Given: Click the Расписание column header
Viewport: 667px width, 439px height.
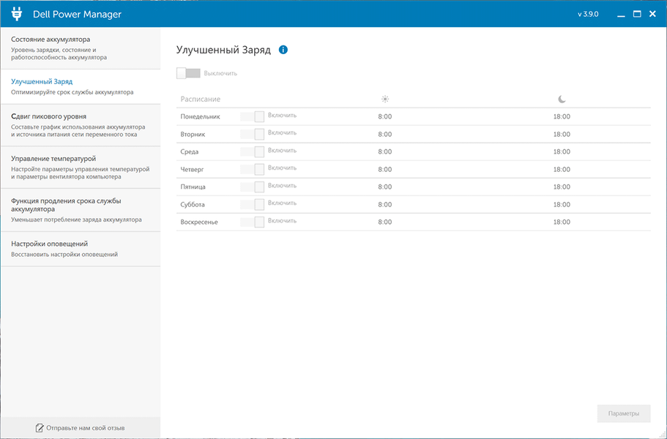Looking at the screenshot, I should point(201,99).
